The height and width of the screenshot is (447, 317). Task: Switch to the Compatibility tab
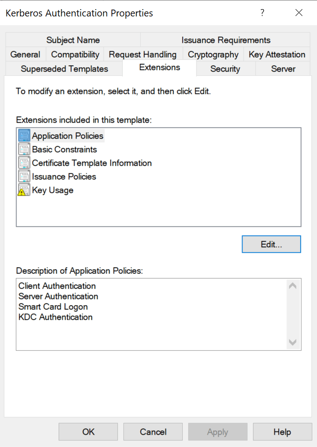point(74,54)
